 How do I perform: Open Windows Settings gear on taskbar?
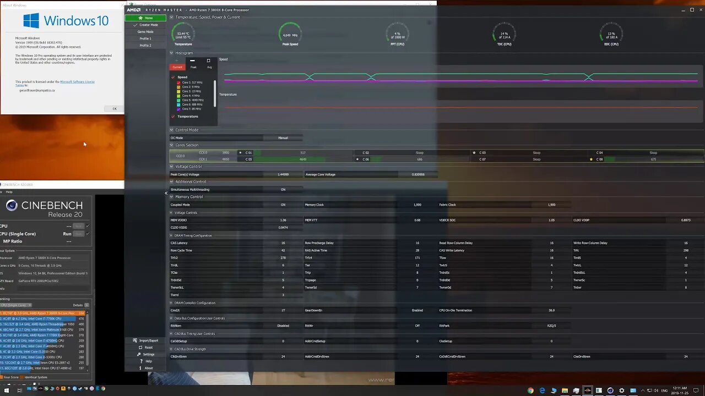click(622, 391)
